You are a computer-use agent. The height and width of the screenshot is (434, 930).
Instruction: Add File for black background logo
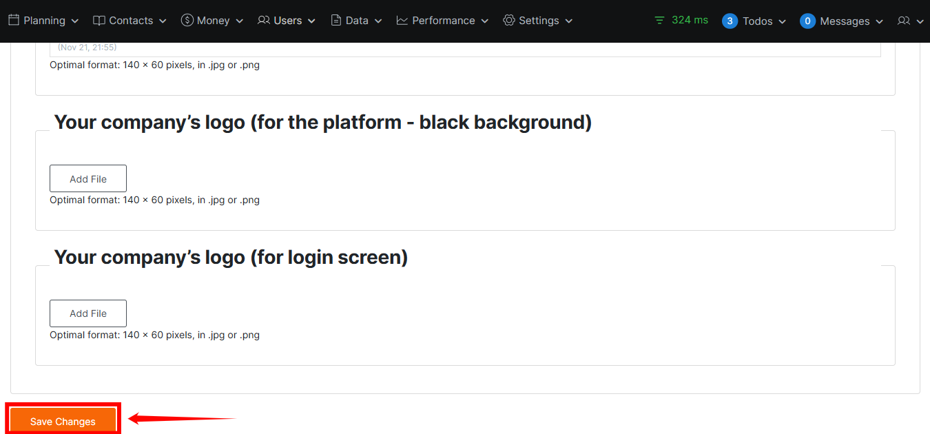(x=88, y=178)
